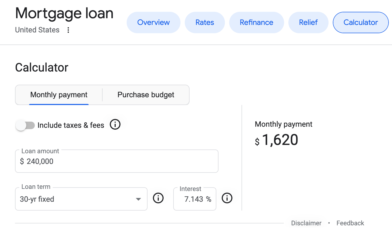The width and height of the screenshot is (392, 232).
Task: Switch to the Purchase budget tab
Action: 146,95
